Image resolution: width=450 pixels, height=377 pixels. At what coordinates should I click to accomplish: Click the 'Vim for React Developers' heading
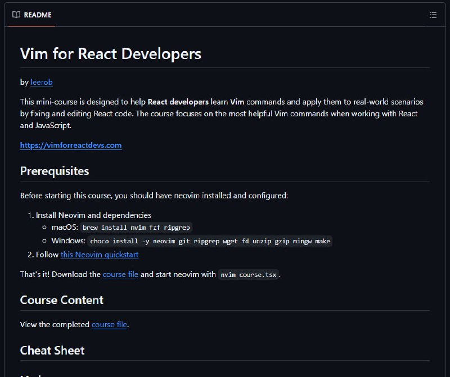pyautogui.click(x=111, y=53)
